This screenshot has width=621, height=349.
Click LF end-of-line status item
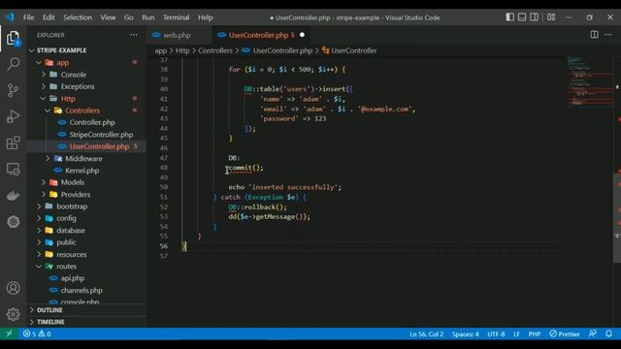(516, 333)
